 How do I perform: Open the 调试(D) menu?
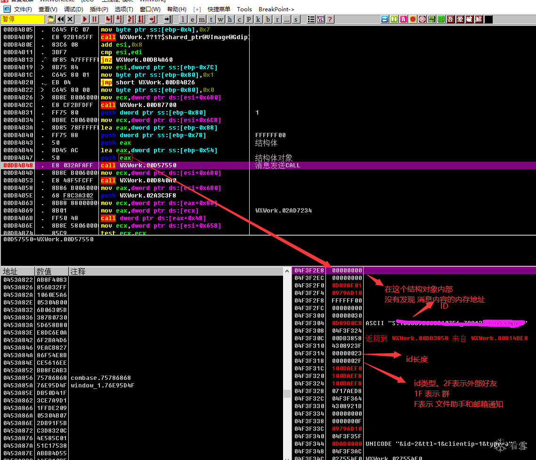73,9
